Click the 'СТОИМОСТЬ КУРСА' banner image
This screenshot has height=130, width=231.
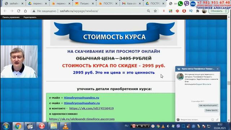pos(114,33)
